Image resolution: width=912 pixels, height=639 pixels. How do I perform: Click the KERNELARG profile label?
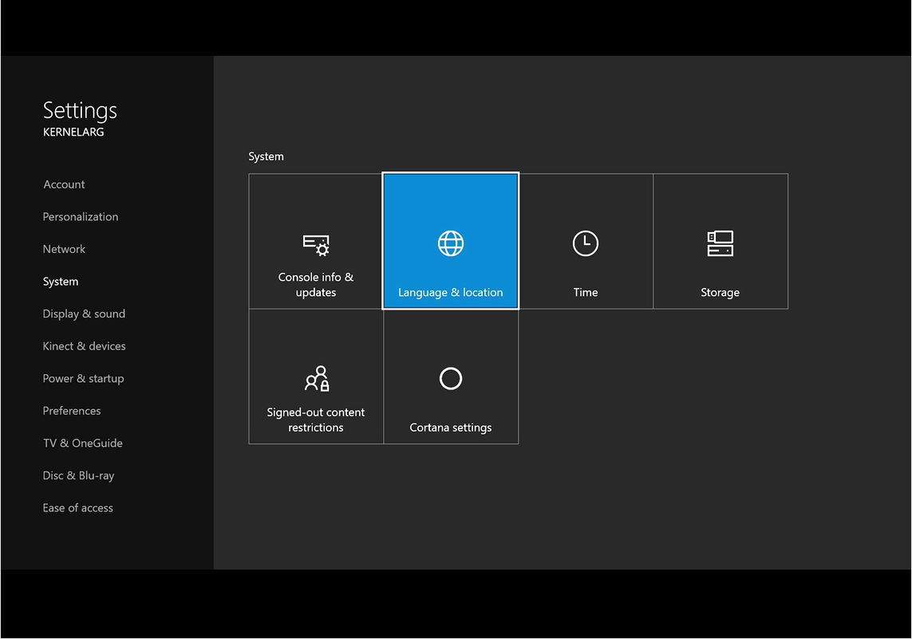pos(73,132)
